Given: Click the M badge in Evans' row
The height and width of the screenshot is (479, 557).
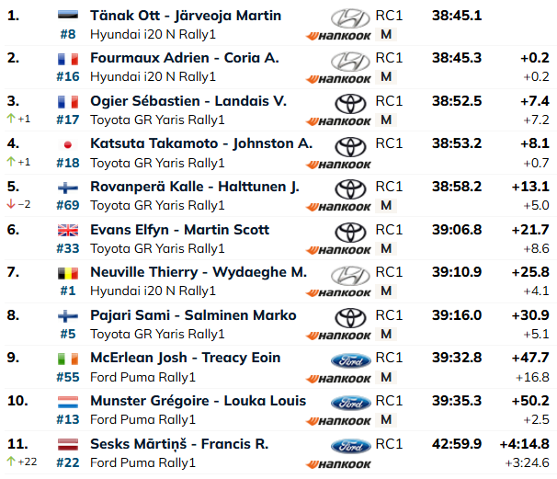Looking at the screenshot, I should 386,248.
